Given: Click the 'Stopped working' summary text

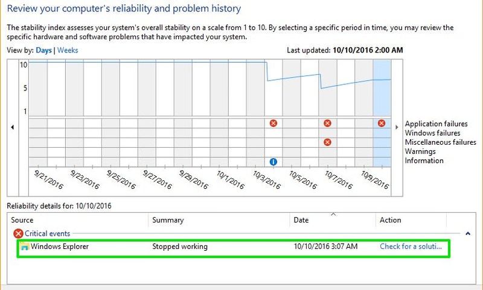Looking at the screenshot, I should coord(180,247).
